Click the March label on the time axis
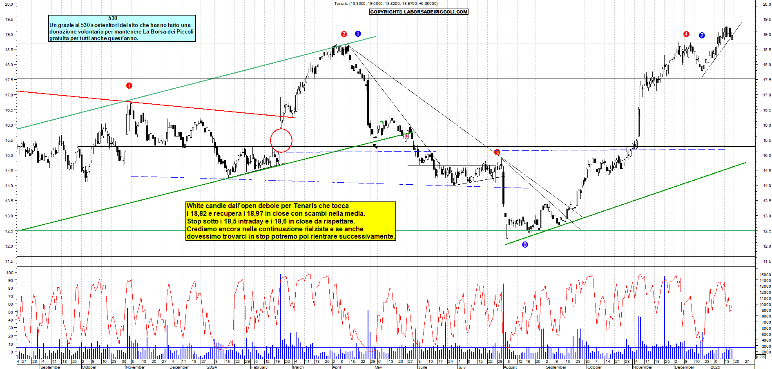The width and height of the screenshot is (772, 369). tap(298, 367)
